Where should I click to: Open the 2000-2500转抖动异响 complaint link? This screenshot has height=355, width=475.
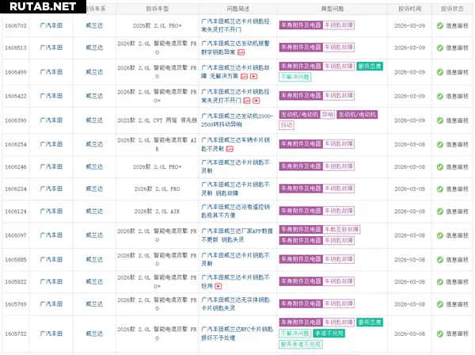click(232, 120)
